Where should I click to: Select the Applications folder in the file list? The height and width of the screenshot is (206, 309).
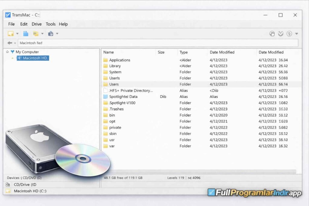pos(119,60)
